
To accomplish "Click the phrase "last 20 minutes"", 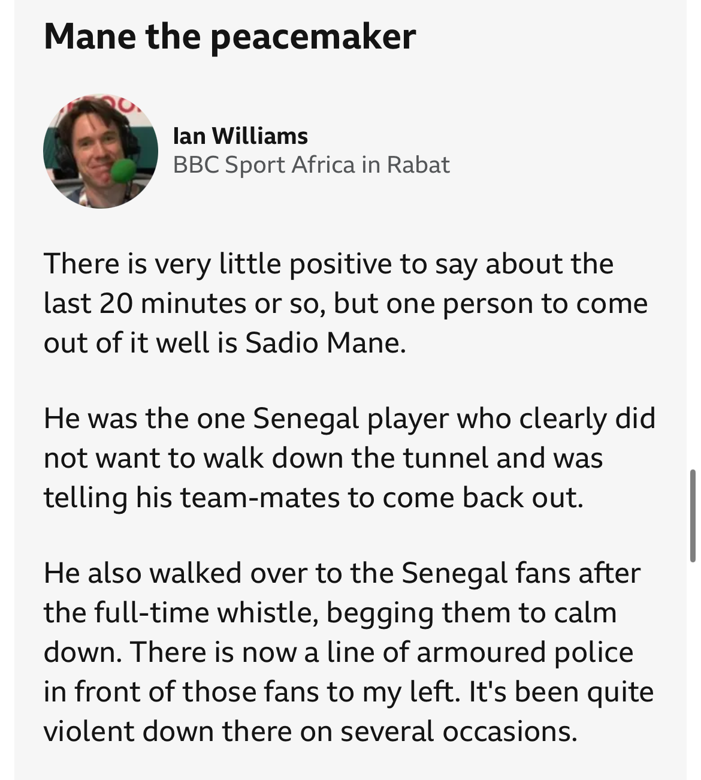I will click(145, 303).
